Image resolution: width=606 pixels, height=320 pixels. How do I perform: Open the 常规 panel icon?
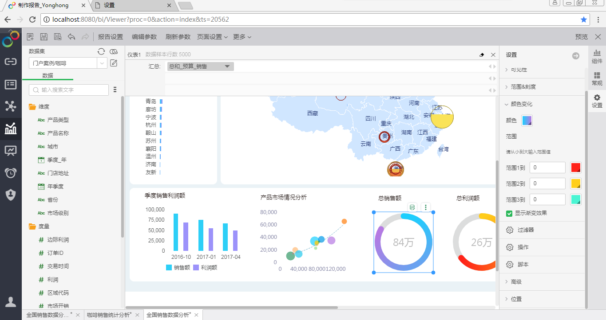[x=597, y=79]
